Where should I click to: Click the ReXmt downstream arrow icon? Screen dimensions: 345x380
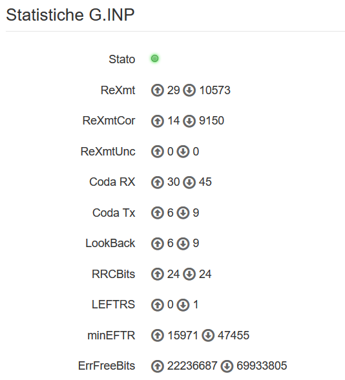pos(189,90)
